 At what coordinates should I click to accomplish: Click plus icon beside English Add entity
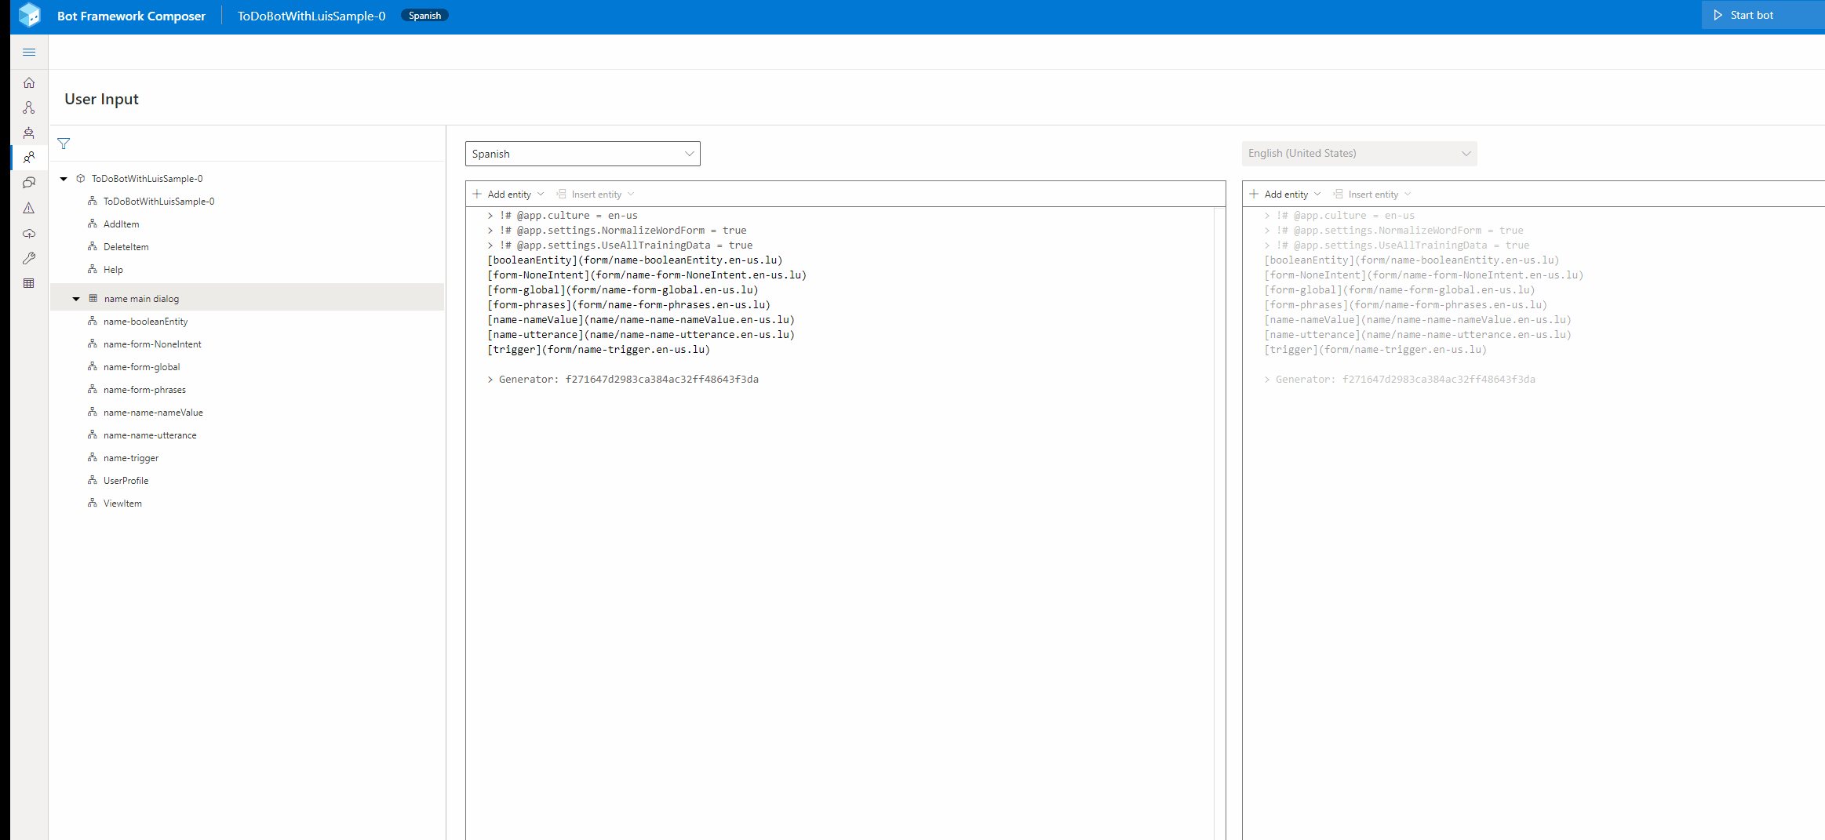click(1254, 194)
